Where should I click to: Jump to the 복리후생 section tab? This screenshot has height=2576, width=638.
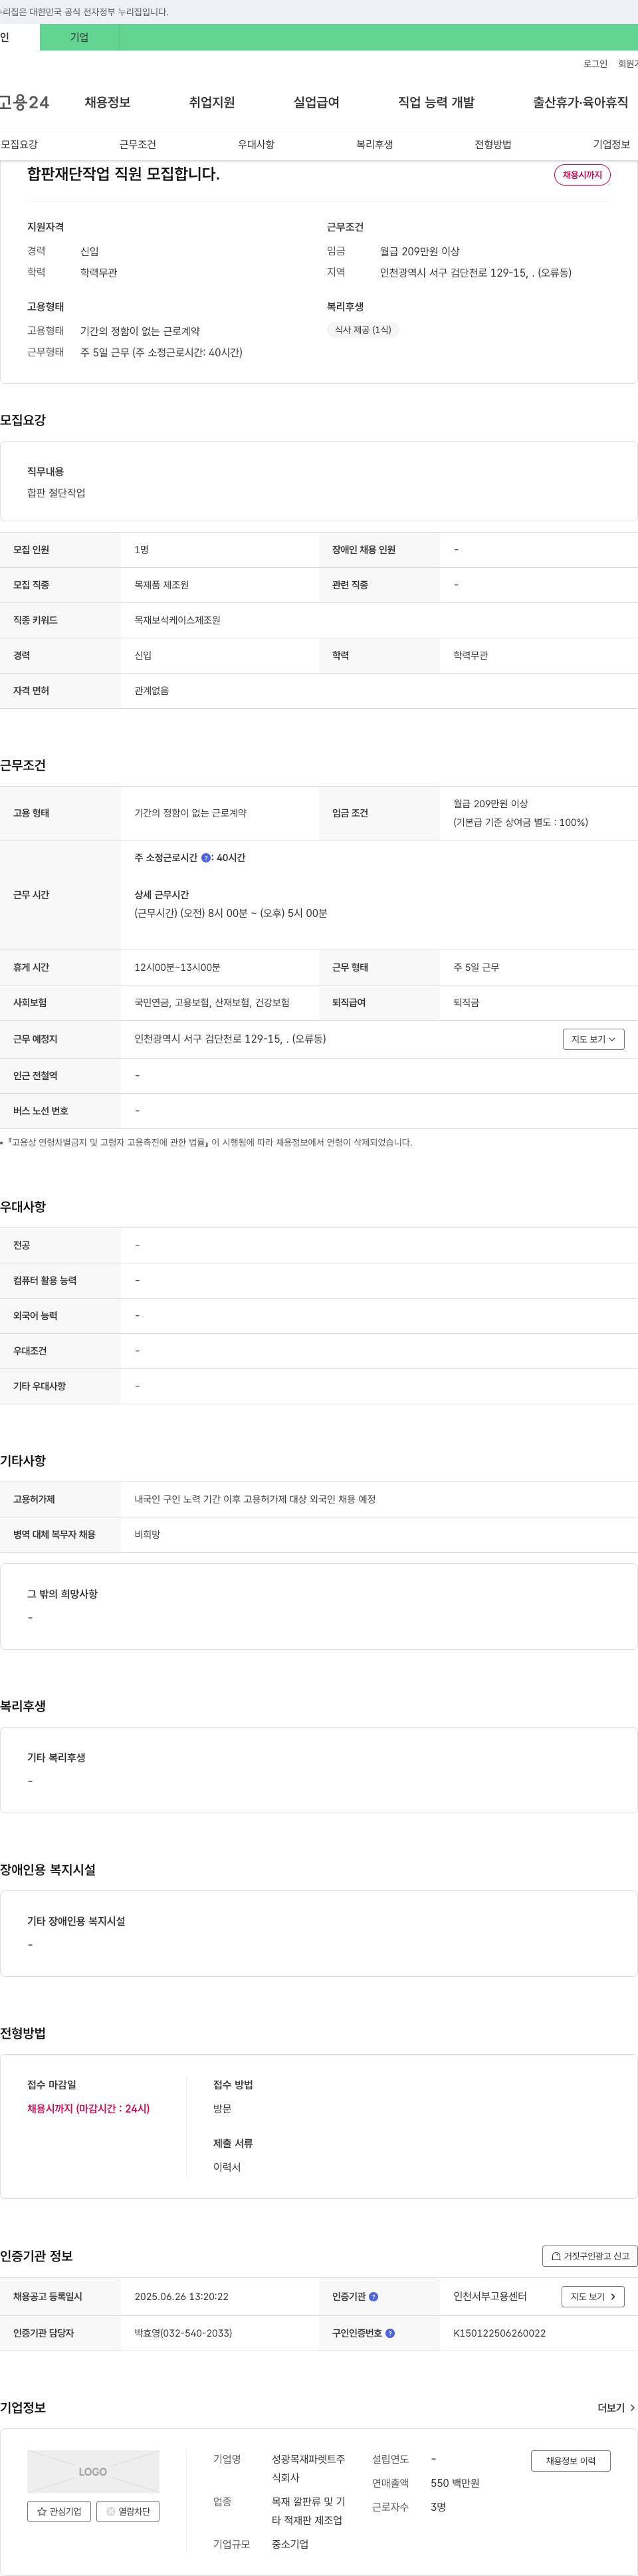[374, 144]
